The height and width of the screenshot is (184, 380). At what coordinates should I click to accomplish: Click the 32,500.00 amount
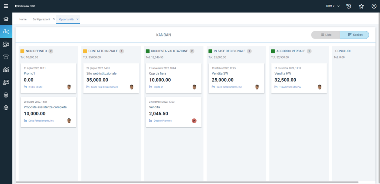[x=285, y=80]
